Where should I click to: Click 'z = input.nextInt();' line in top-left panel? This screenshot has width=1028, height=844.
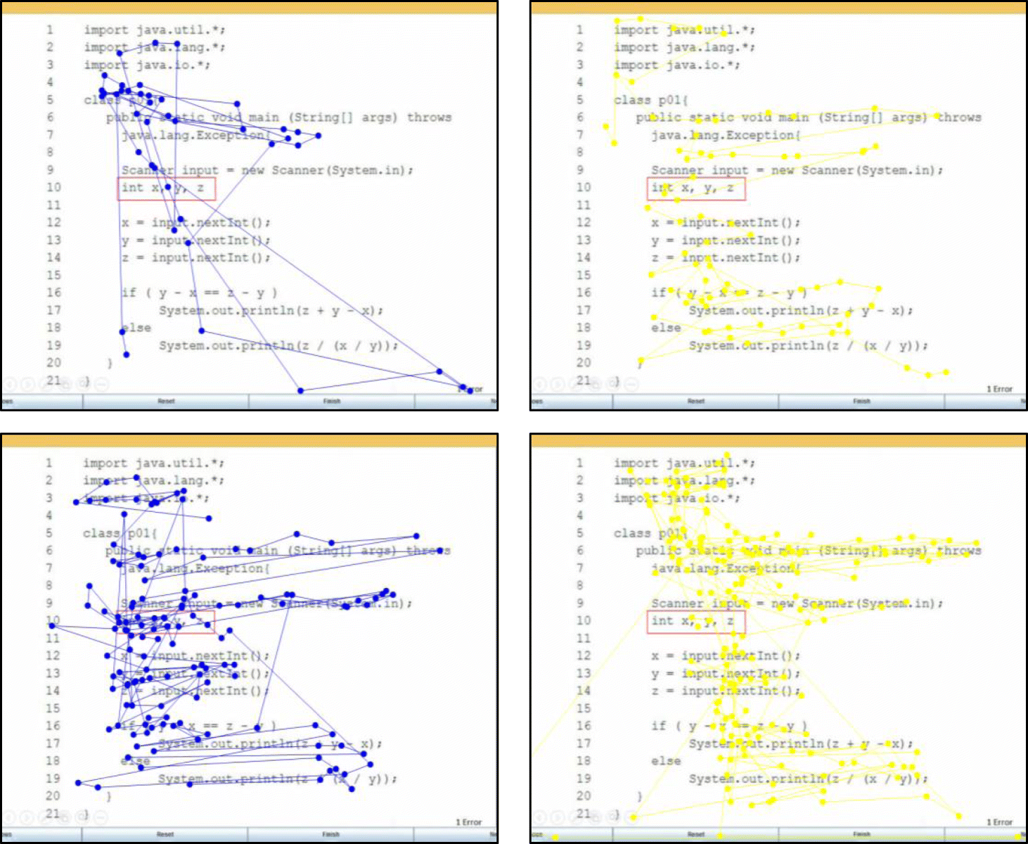(x=195, y=257)
